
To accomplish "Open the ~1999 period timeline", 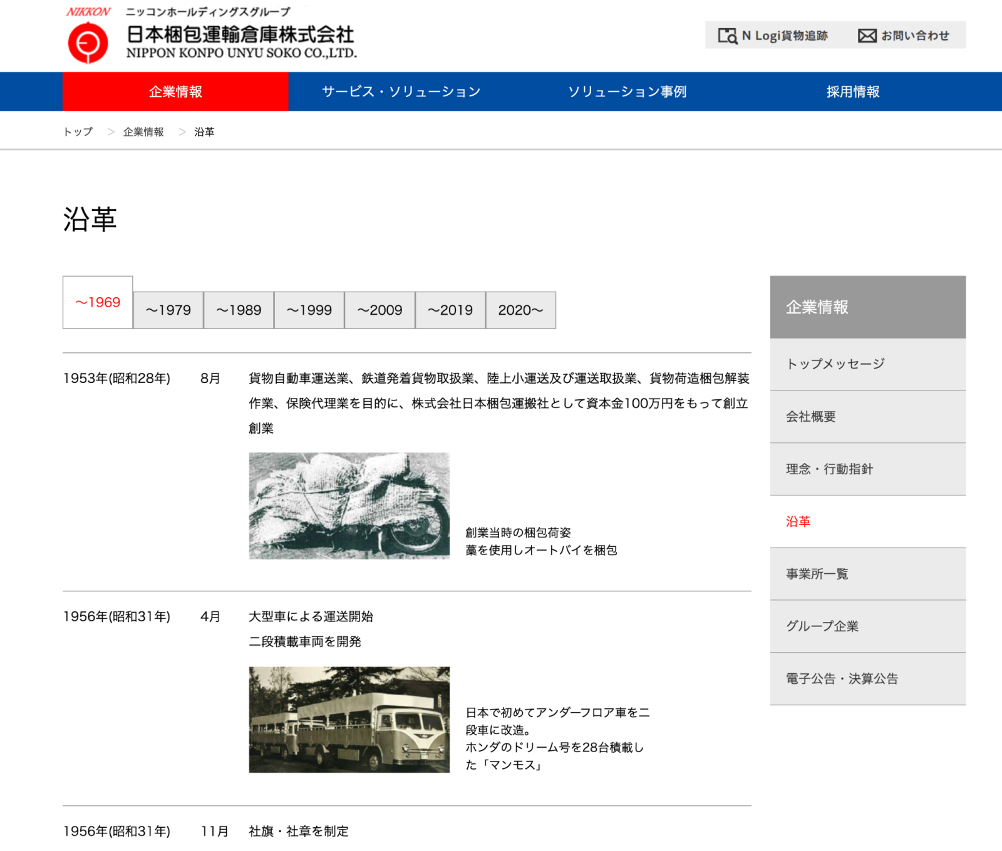I will coord(310,310).
